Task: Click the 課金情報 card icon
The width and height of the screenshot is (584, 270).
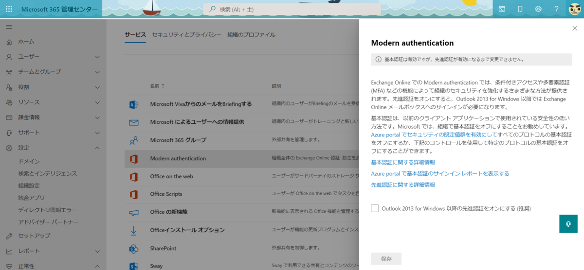Action: 9,118
